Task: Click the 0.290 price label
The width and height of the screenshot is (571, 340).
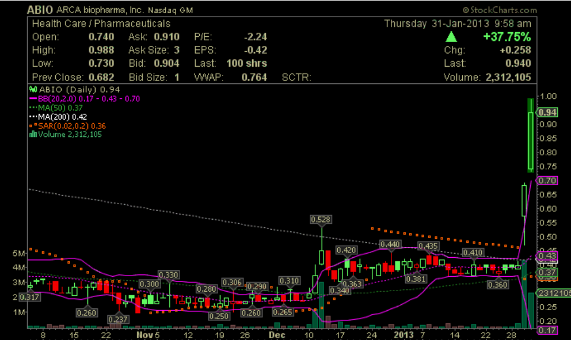Action: point(257,286)
